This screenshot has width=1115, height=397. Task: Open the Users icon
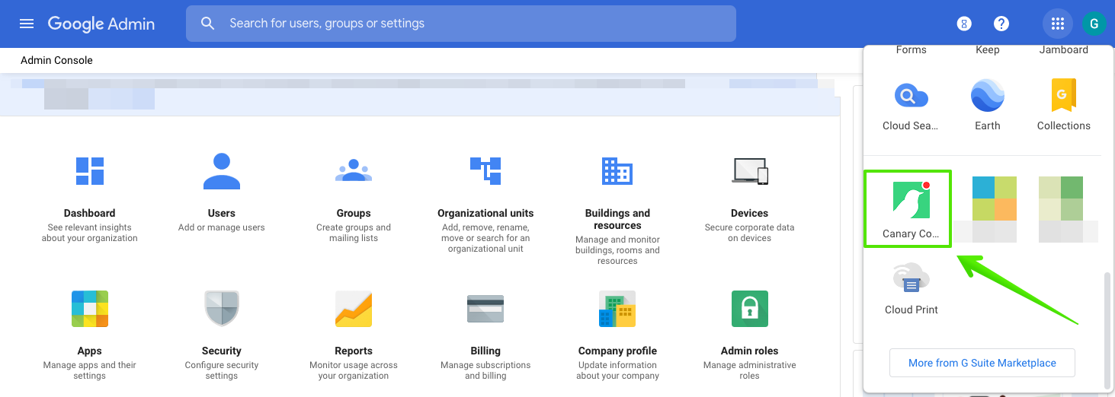tap(222, 171)
